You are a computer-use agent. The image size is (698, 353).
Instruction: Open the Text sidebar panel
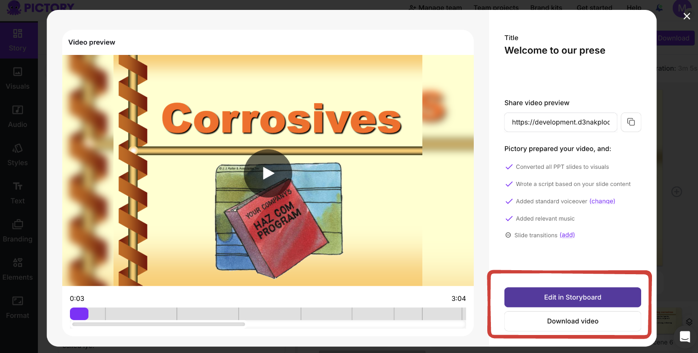(x=18, y=193)
